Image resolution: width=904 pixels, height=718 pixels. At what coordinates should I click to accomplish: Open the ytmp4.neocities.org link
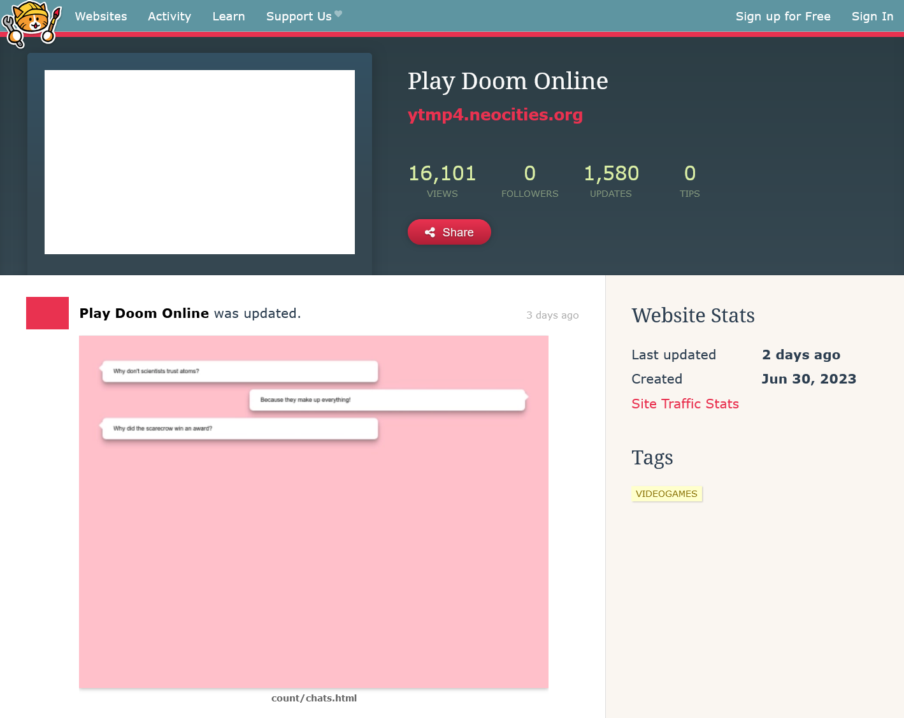495,115
